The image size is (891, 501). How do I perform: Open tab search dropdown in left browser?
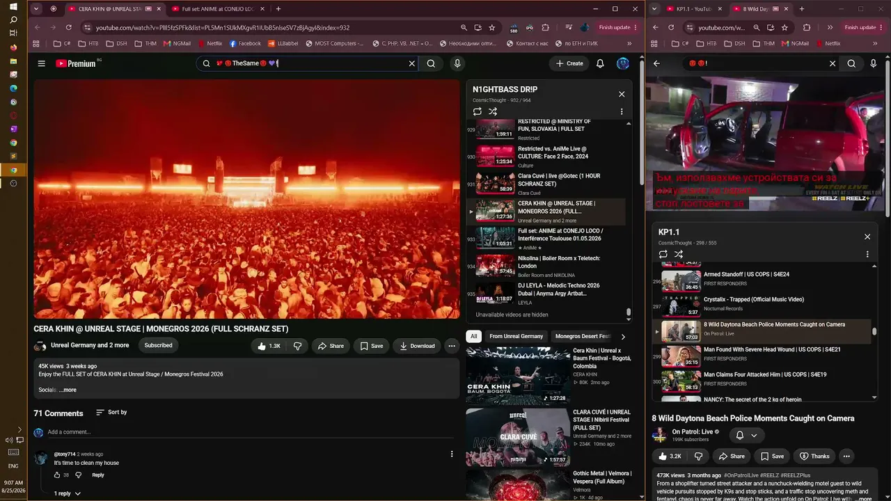(x=36, y=9)
